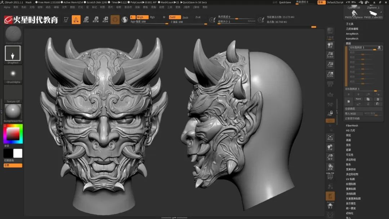Select the PM3D_ZSphere tool thumbnail

tap(354, 14)
